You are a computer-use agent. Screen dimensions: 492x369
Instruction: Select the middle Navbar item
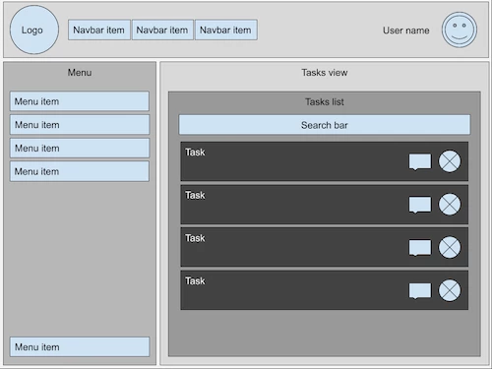(162, 30)
